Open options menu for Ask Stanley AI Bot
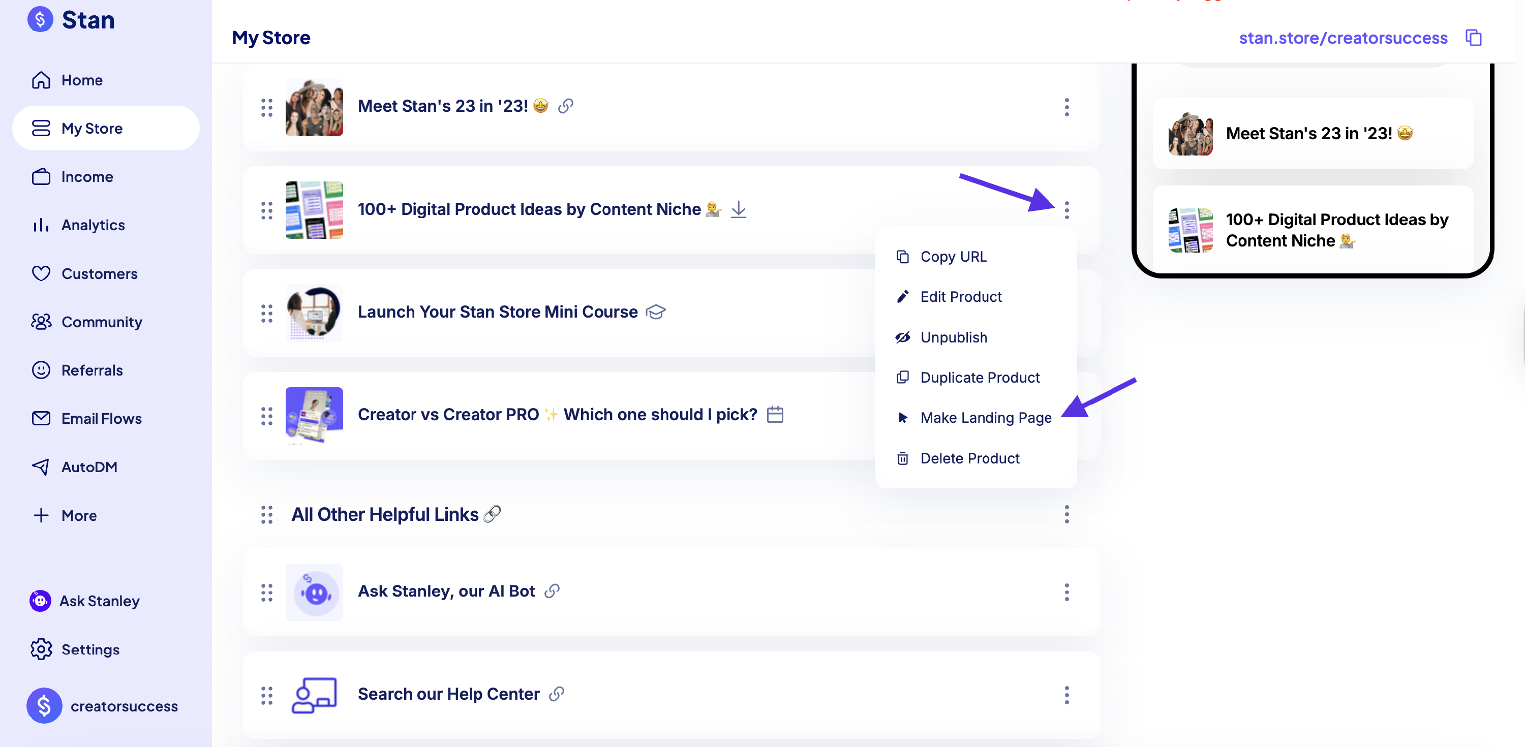This screenshot has height=747, width=1525. click(1066, 592)
